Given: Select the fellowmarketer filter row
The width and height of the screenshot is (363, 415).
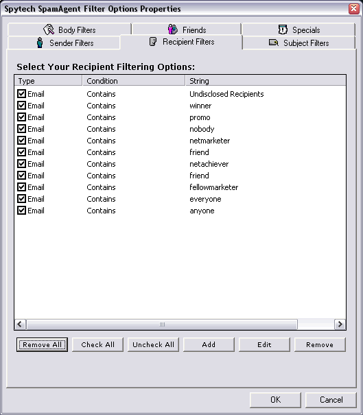Looking at the screenshot, I should pyautogui.click(x=180, y=187).
